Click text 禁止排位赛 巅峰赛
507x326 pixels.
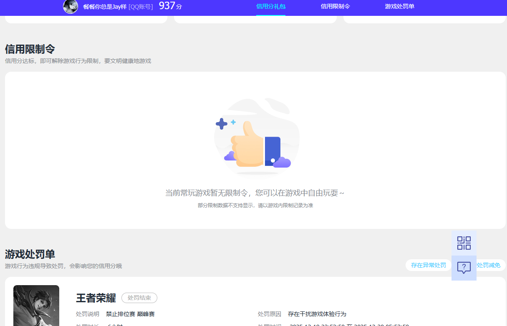point(130,314)
